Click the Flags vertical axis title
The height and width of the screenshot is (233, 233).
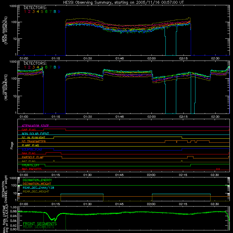12,146
